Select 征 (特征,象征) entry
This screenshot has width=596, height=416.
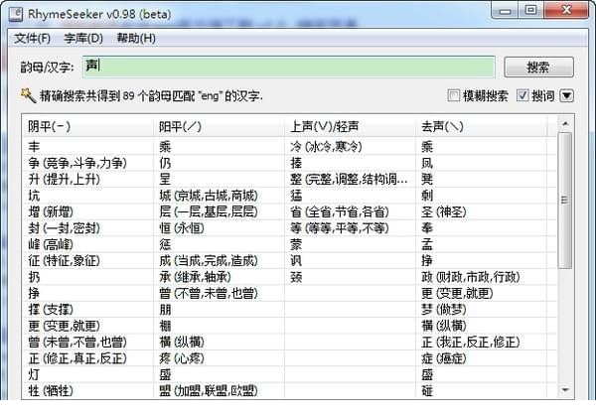[64, 261]
